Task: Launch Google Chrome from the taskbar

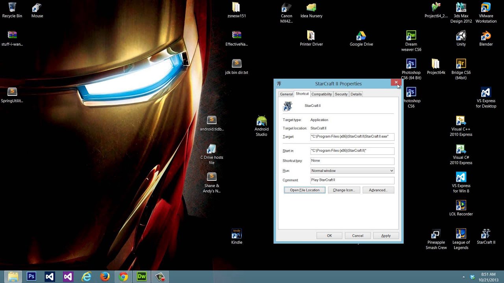Action: tap(123, 276)
